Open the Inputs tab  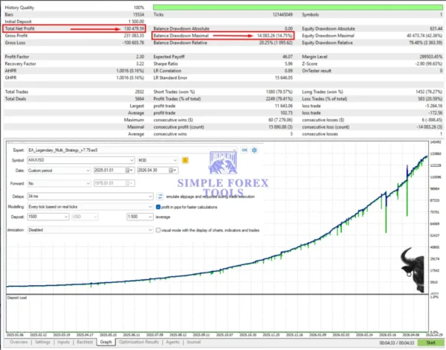(63, 342)
